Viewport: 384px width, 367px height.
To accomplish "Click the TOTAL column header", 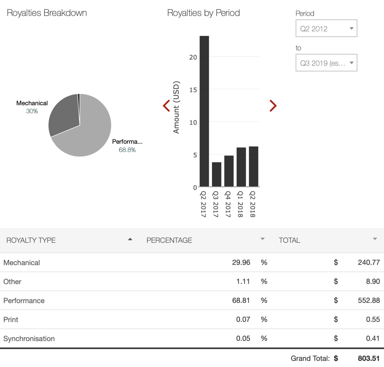I will pyautogui.click(x=289, y=240).
